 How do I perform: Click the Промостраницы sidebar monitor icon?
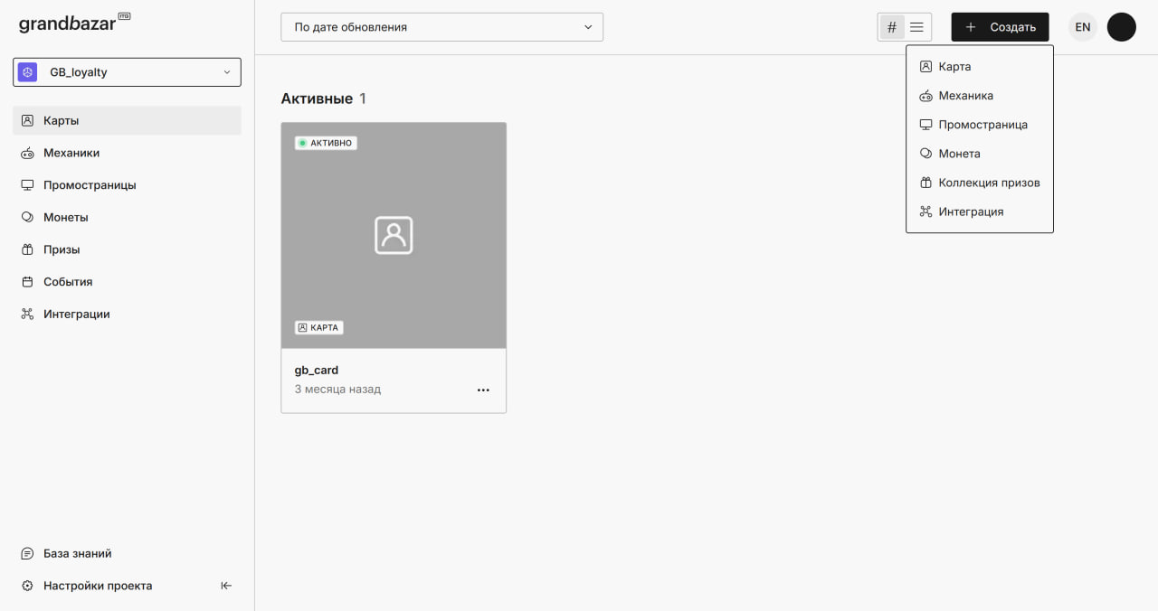click(x=27, y=185)
